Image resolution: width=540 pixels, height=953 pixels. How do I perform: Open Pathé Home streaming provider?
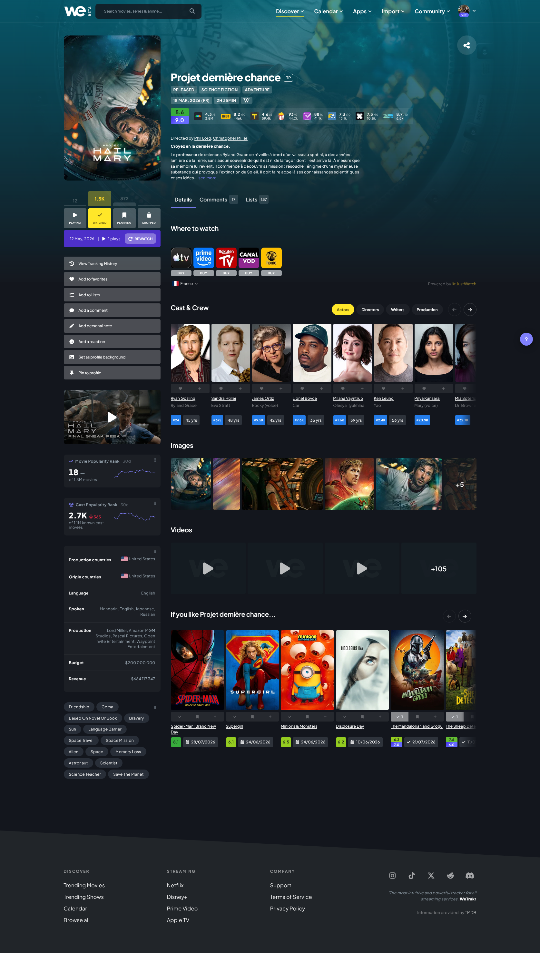[x=271, y=258]
